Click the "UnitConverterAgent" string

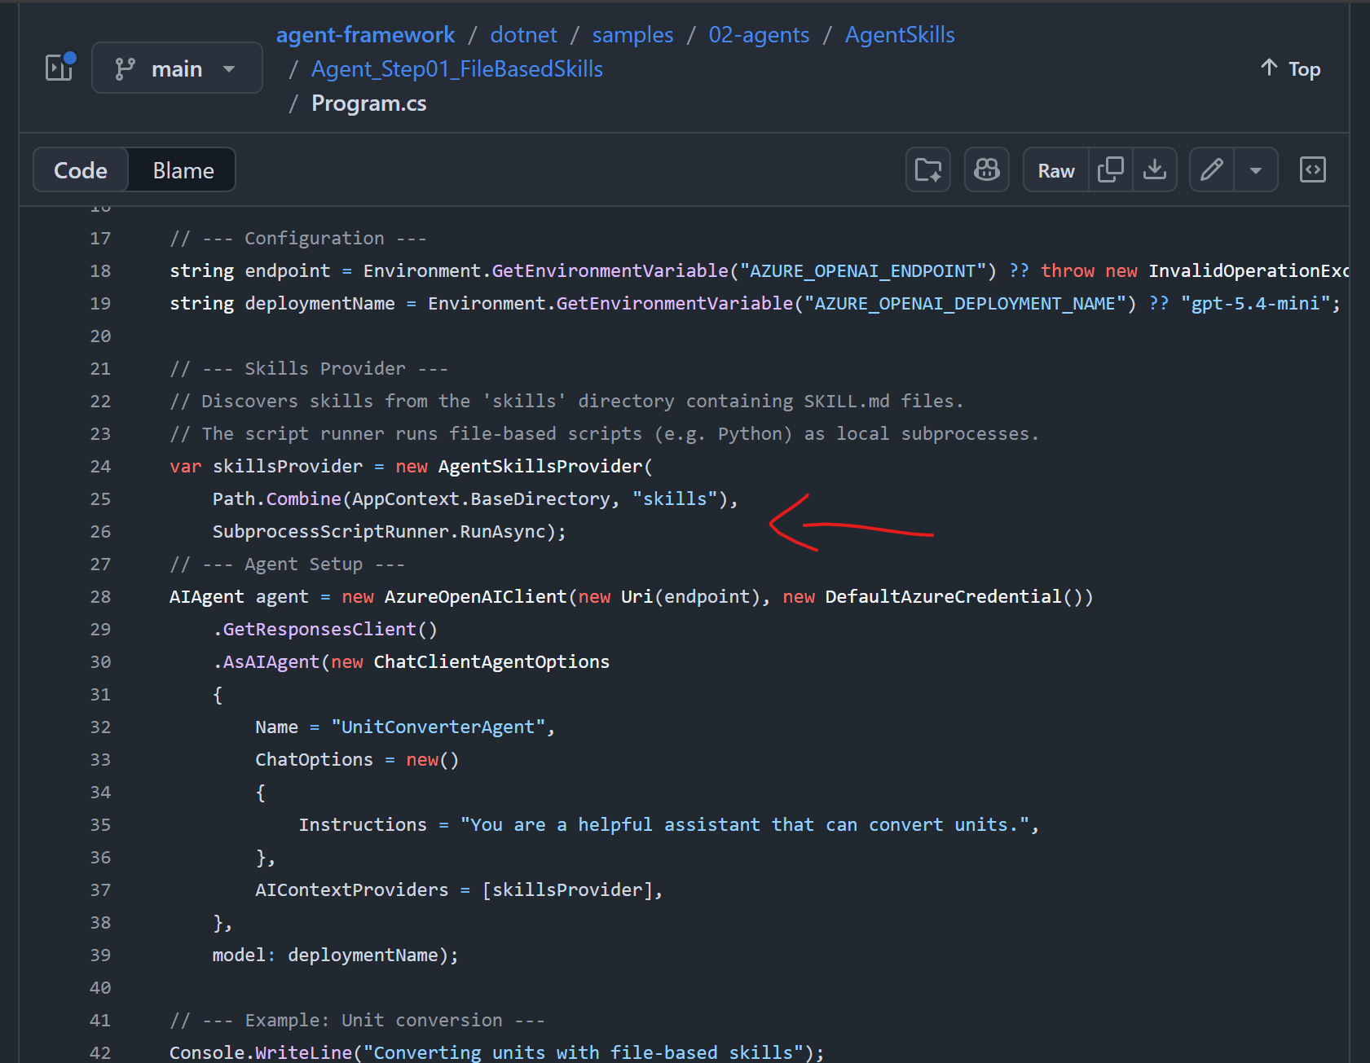click(438, 727)
